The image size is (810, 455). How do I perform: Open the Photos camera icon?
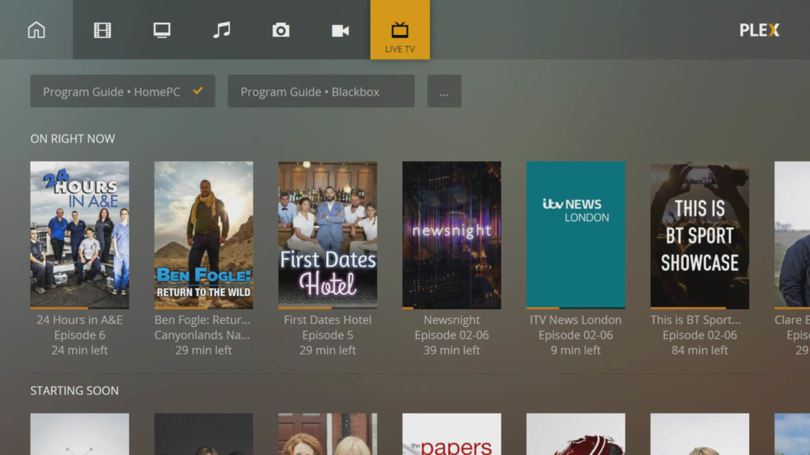(281, 30)
